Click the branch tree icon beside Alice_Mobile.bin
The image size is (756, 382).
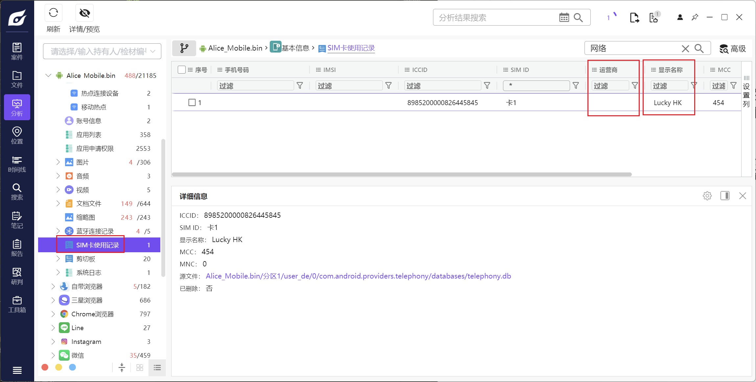[x=184, y=48]
